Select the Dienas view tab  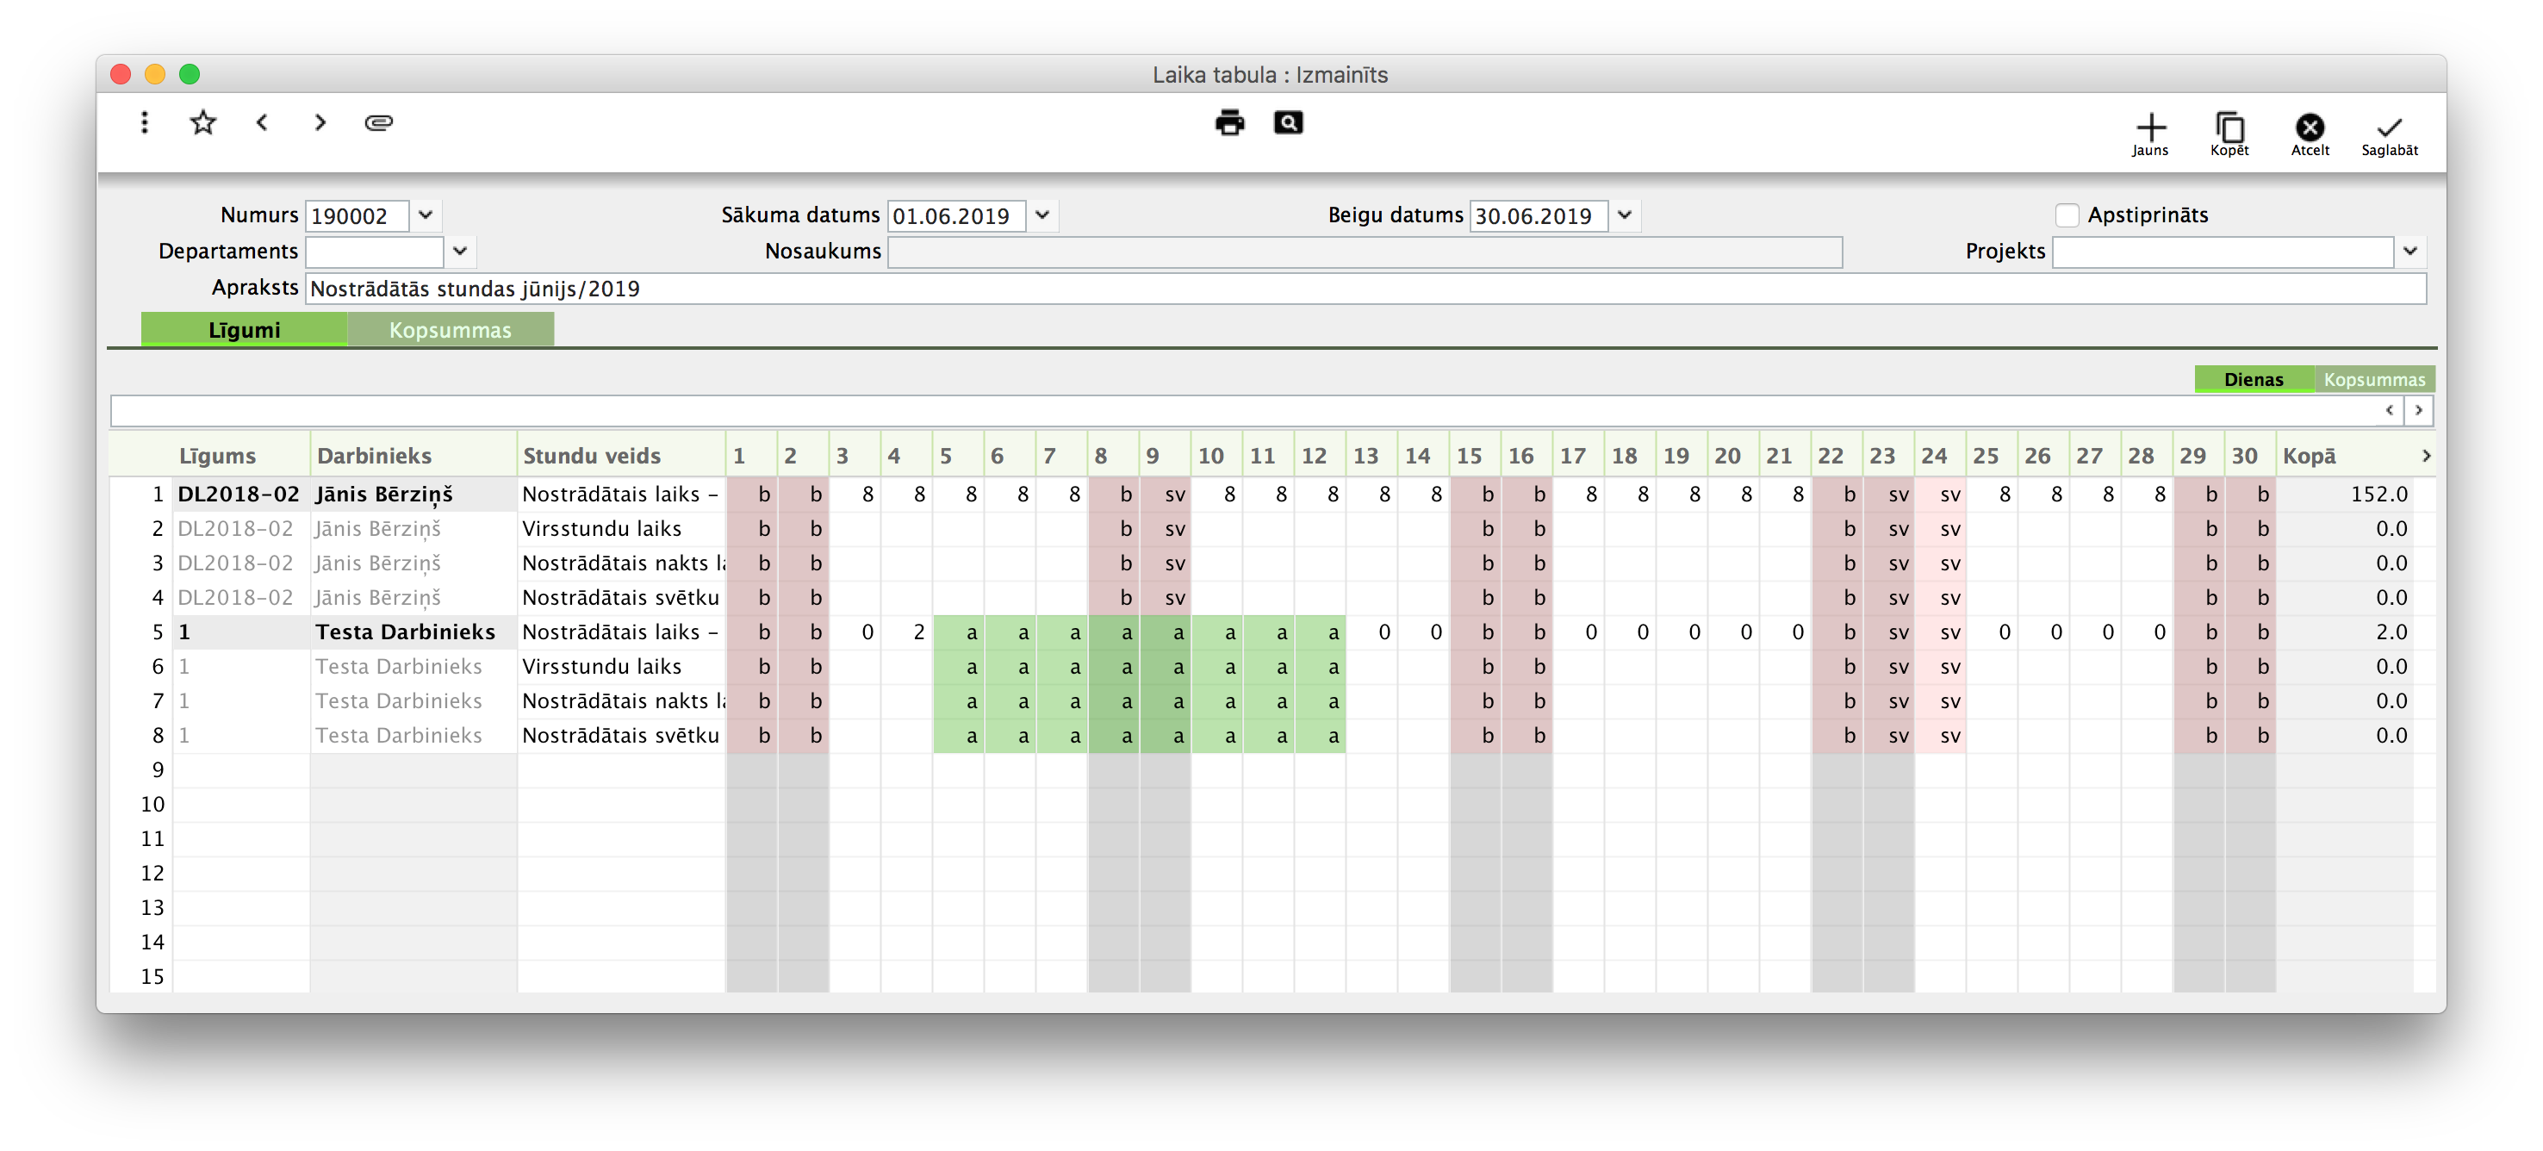2253,379
